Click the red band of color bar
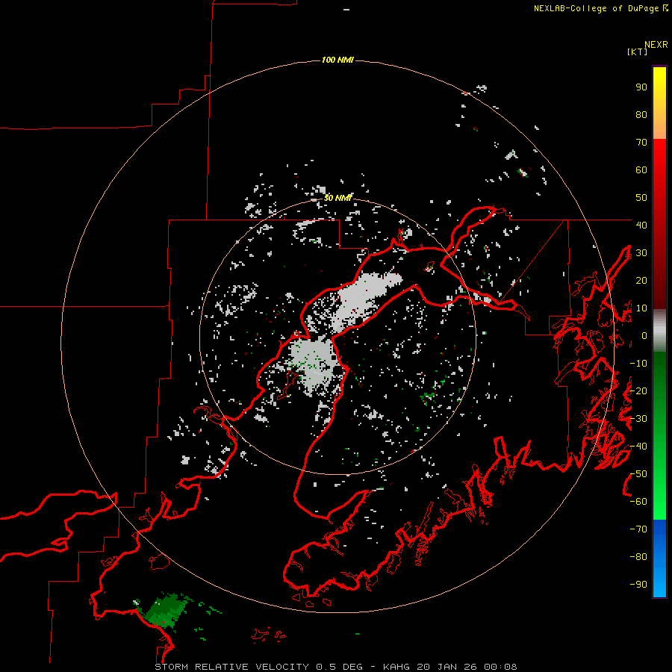Viewport: 672px width, 672px height. pyautogui.click(x=659, y=224)
